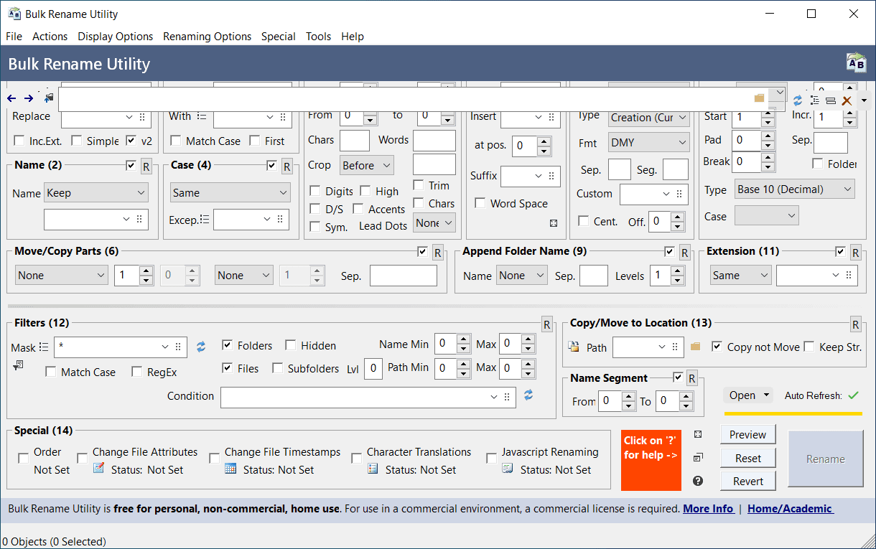Screen dimensions: 876x549
Task: Open Append Folder Name None dropdown
Action: (521, 276)
